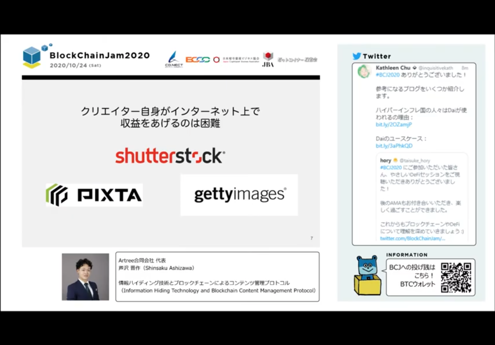Click the #BCJ2020 hashtag in hory's quoted tweet

tap(391, 167)
